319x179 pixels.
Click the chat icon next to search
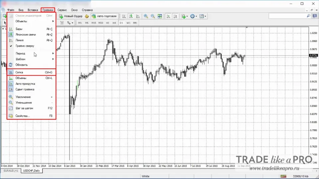pyautogui.click(x=315, y=16)
